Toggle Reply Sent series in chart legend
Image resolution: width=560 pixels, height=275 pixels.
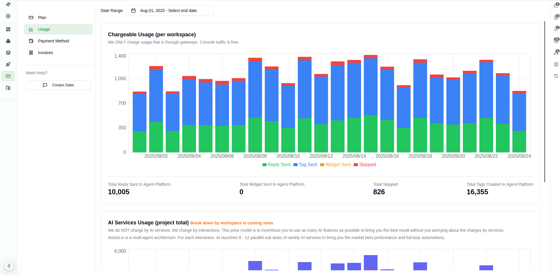point(276,165)
